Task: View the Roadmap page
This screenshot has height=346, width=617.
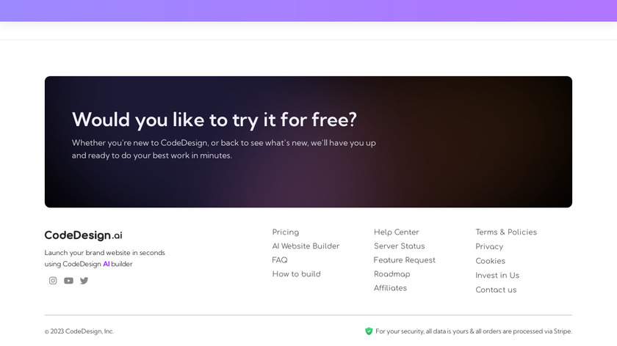Action: pos(392,274)
